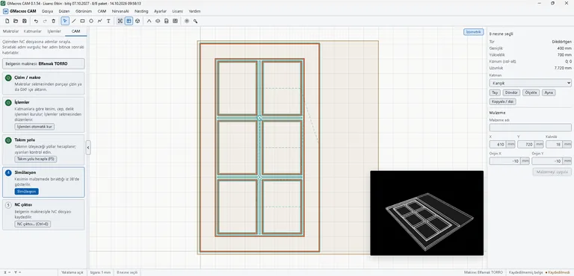Viewport: 574px width, 276px height.
Task: Collapse the left panel with chevron handle
Action: pyautogui.click(x=88, y=148)
